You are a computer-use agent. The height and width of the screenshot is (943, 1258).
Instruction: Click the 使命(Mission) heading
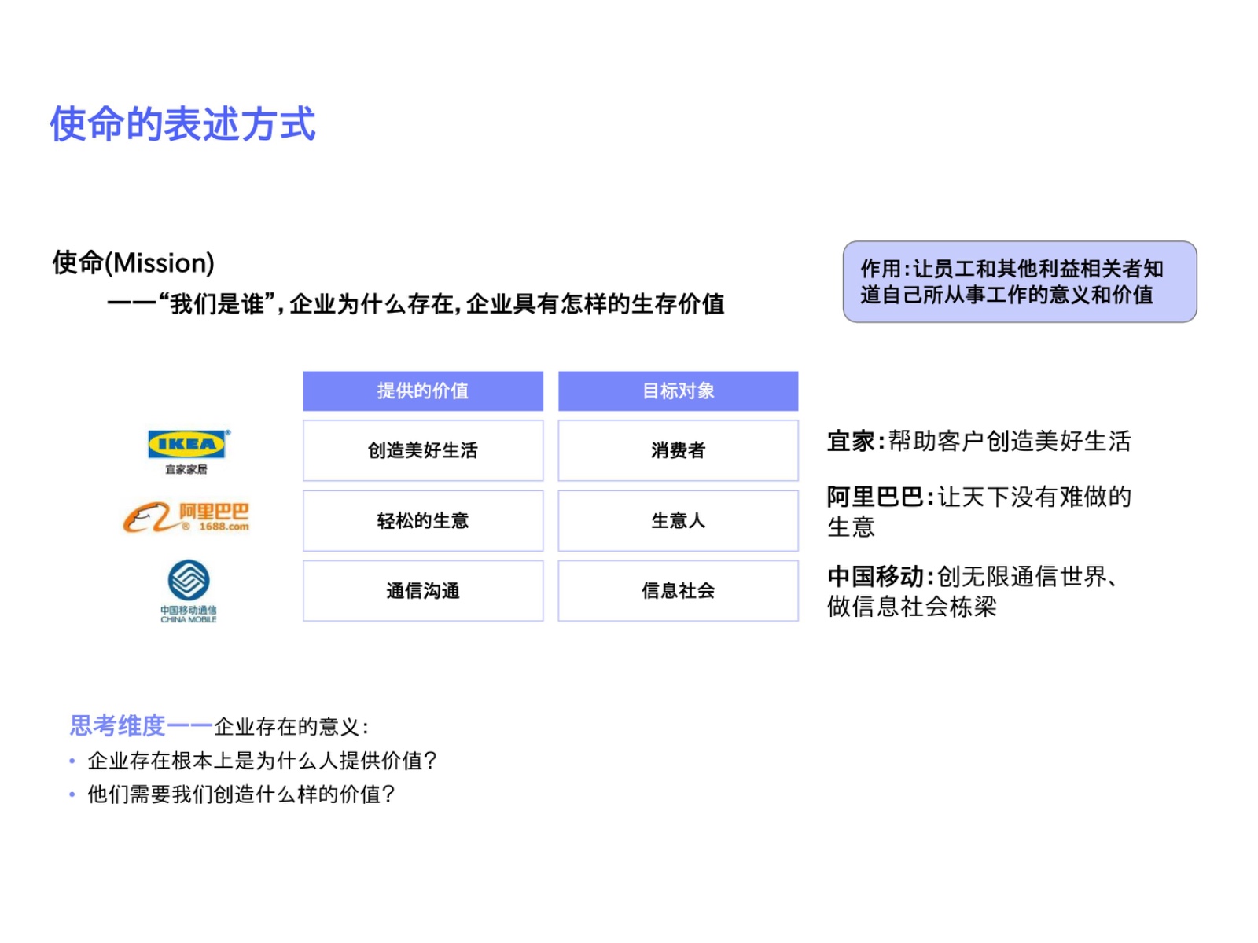click(133, 262)
